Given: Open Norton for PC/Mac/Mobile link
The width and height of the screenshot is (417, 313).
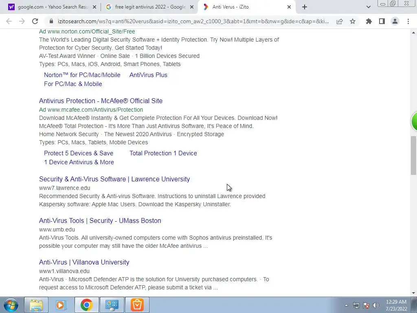Looking at the screenshot, I should 82,75.
